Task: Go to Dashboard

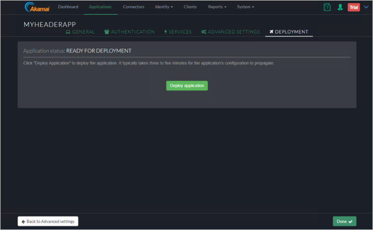Action: [x=68, y=7]
